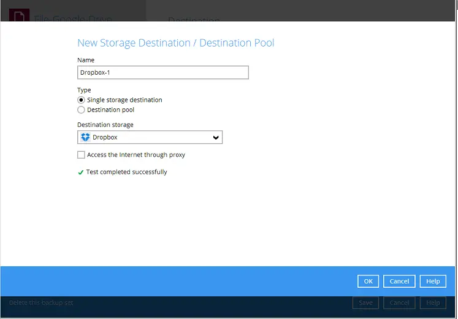Expand the Destination storage dropdown arrow

(x=215, y=138)
